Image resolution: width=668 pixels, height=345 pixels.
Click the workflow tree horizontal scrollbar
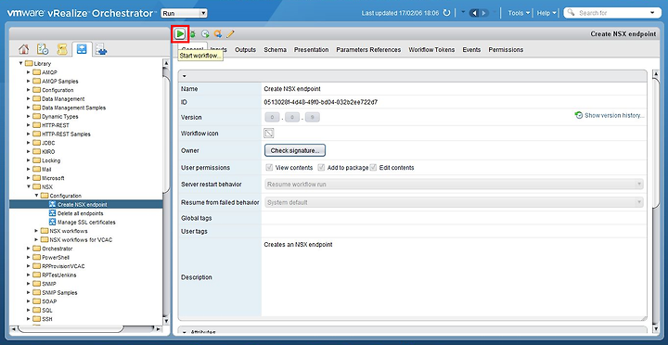click(x=71, y=329)
